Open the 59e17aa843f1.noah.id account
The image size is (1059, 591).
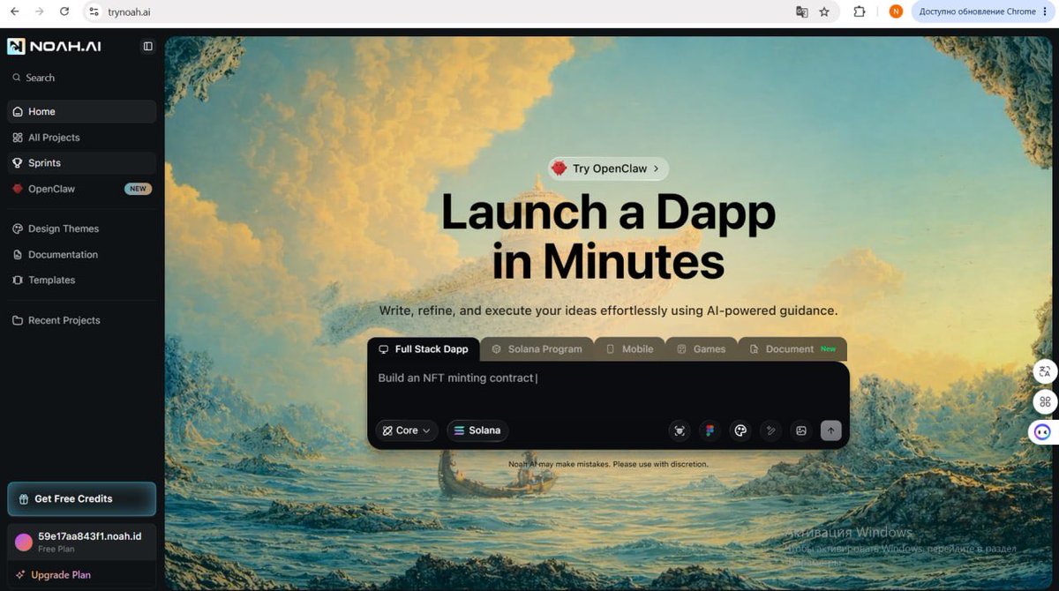click(81, 541)
